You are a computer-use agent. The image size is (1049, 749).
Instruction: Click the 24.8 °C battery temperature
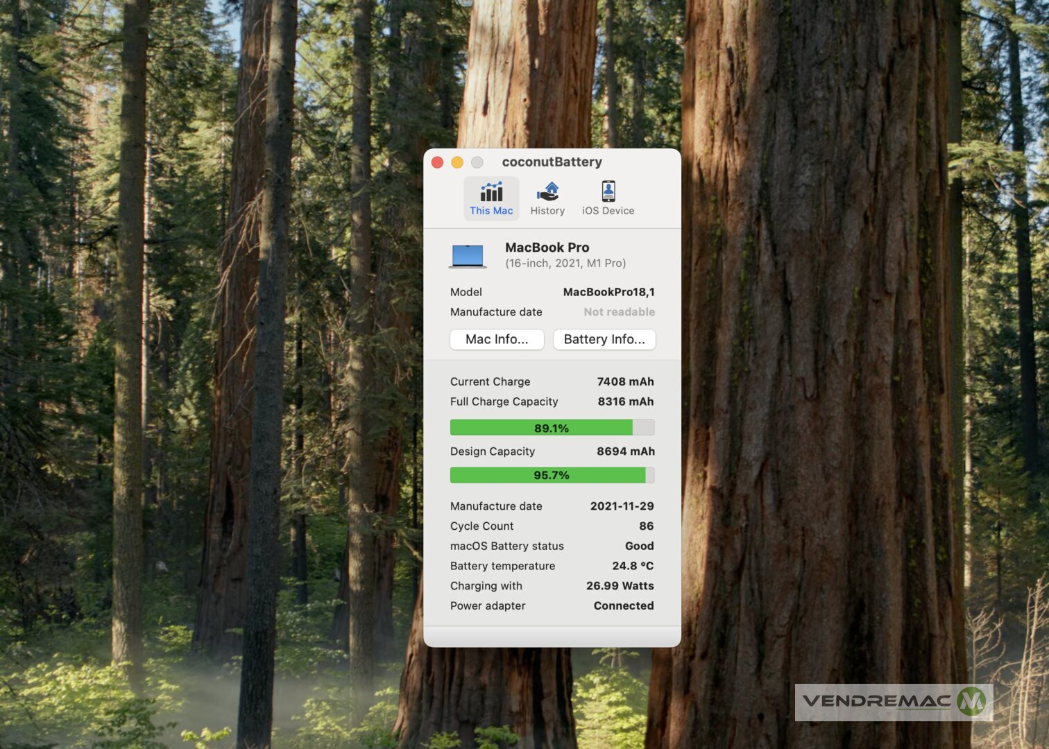pyautogui.click(x=632, y=566)
